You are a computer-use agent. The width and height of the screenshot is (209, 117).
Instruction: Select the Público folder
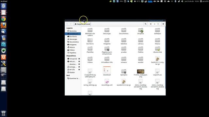141,50
